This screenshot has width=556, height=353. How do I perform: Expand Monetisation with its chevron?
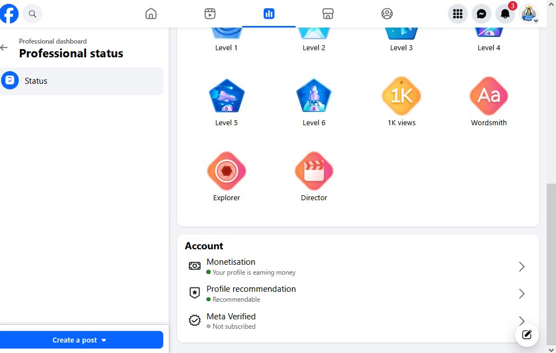(522, 266)
